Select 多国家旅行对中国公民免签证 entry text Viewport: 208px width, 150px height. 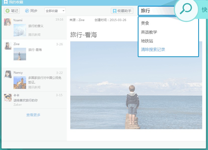(x=45, y=80)
